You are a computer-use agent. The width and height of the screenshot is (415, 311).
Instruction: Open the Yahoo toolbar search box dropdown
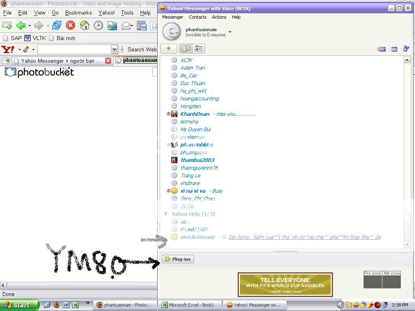[114, 49]
